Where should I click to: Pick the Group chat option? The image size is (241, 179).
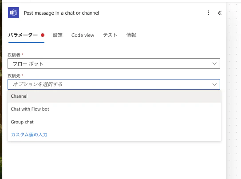pyautogui.click(x=114, y=122)
